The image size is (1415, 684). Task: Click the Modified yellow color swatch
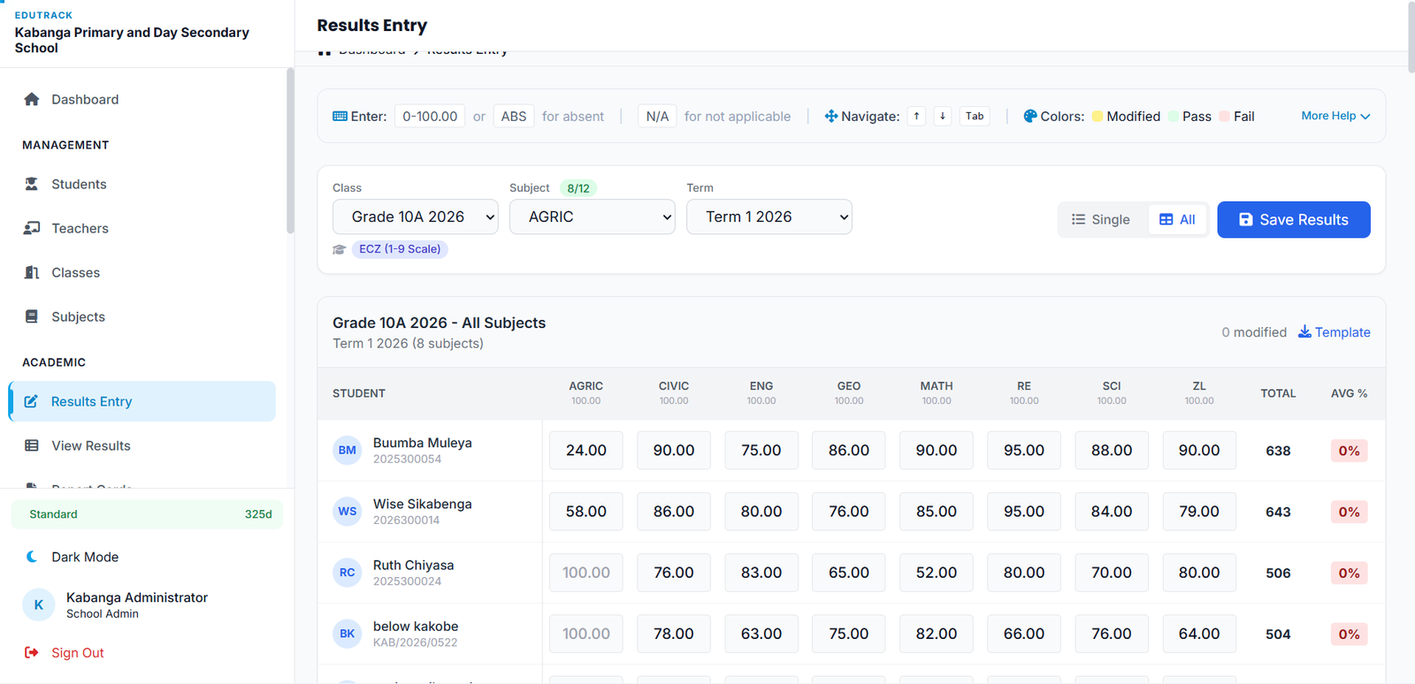point(1098,116)
